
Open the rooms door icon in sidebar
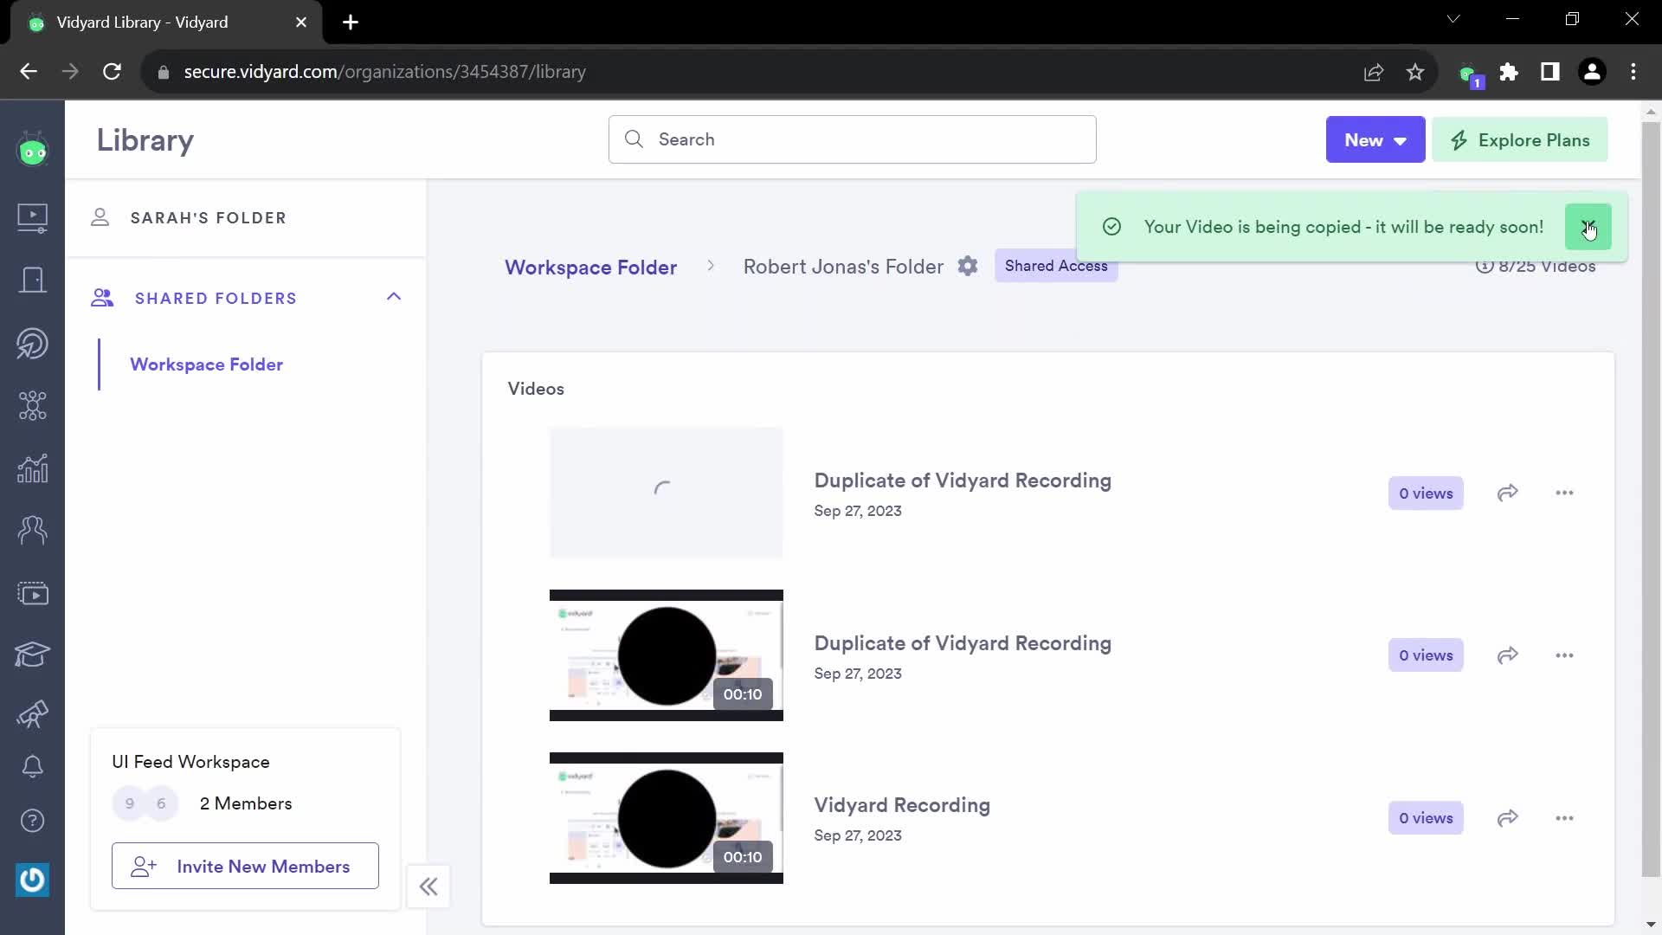tap(33, 280)
